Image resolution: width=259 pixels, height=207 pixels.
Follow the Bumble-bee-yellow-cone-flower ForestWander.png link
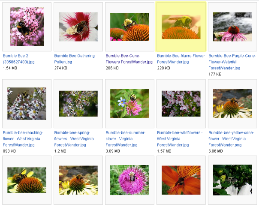(x=231, y=139)
